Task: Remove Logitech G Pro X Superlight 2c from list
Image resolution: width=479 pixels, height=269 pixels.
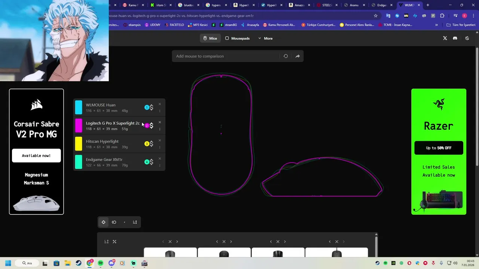Action: pyautogui.click(x=160, y=122)
